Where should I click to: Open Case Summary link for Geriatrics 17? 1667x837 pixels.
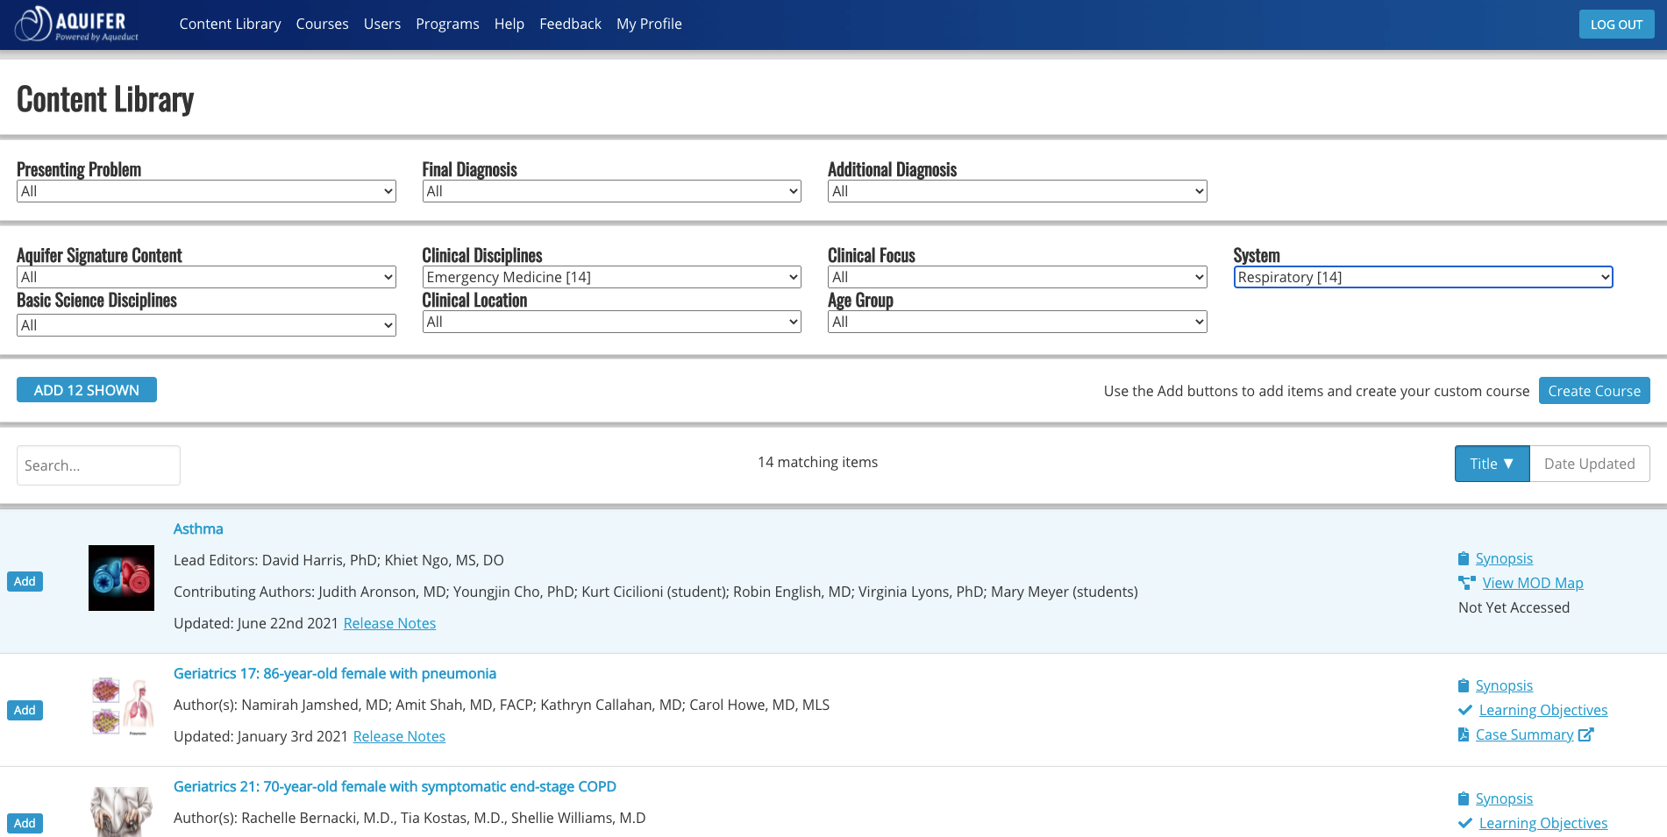[x=1524, y=734]
